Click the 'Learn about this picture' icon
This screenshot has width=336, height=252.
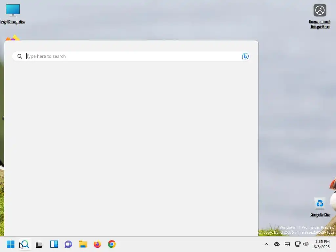(320, 16)
